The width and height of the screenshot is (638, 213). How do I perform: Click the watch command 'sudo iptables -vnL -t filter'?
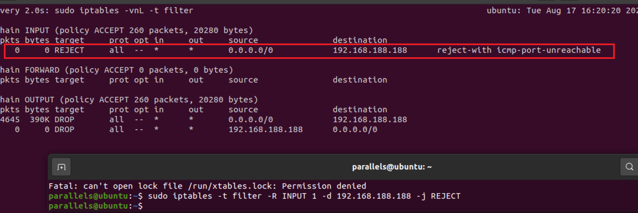point(124,10)
